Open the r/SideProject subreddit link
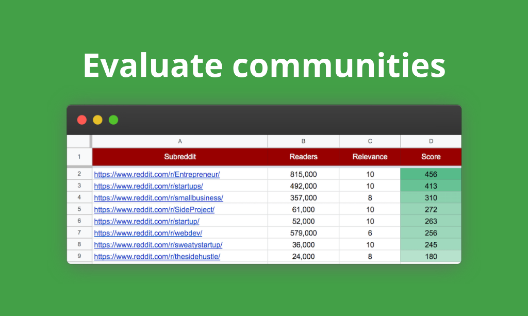This screenshot has width=528, height=316. pyautogui.click(x=154, y=209)
